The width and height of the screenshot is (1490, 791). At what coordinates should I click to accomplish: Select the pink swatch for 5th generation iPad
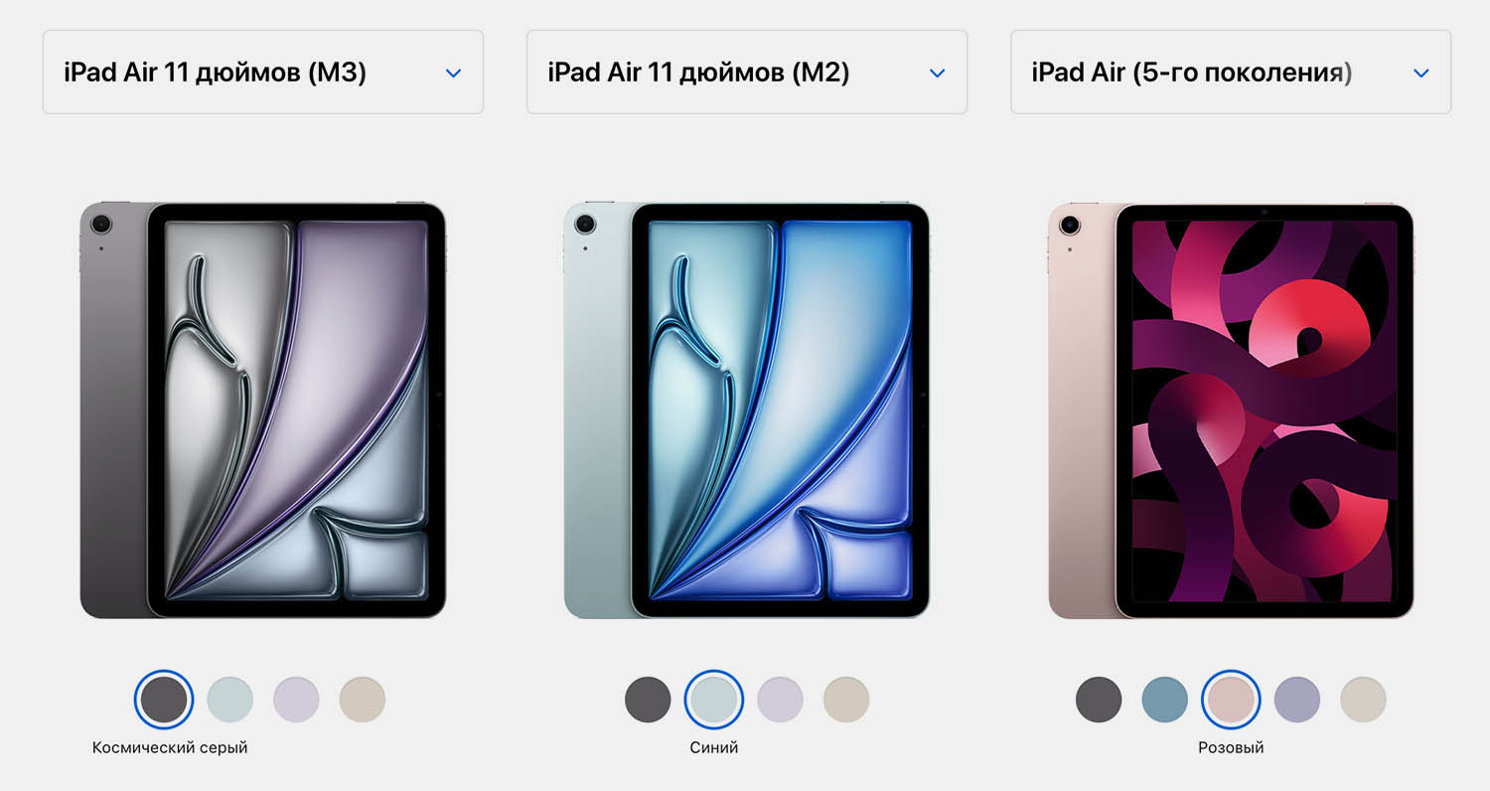tap(1231, 700)
